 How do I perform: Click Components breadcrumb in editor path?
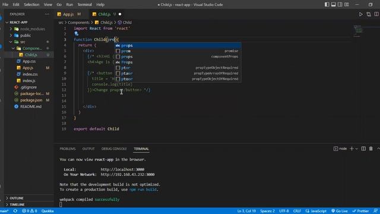[79, 23]
